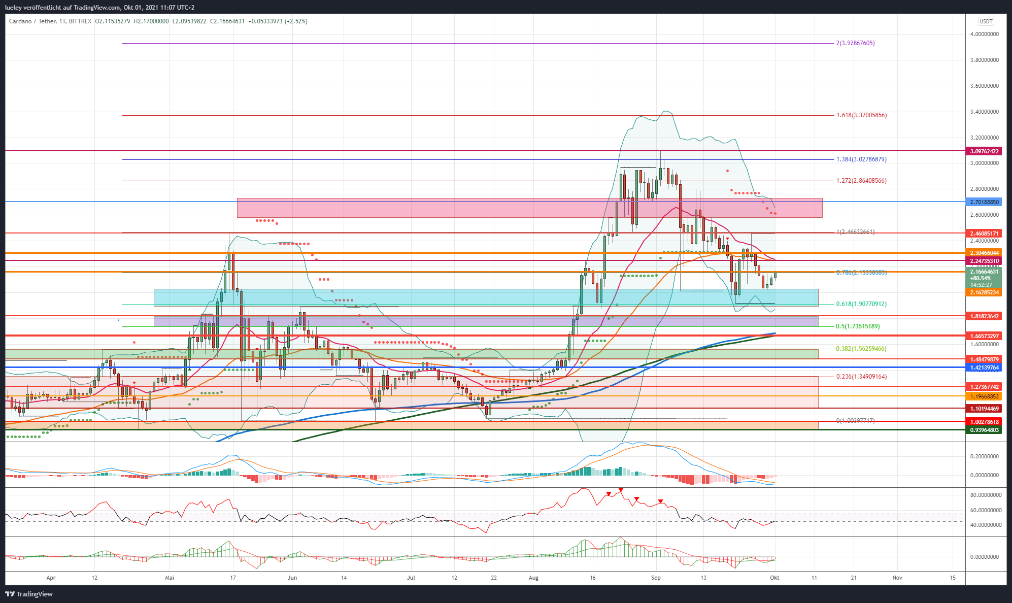
Task: Click the 22 date label on time axis
Action: point(494,578)
